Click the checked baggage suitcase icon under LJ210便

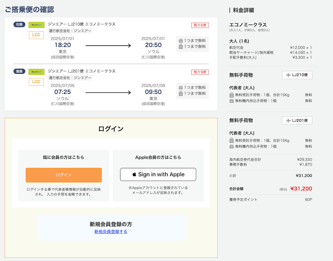[231, 95]
